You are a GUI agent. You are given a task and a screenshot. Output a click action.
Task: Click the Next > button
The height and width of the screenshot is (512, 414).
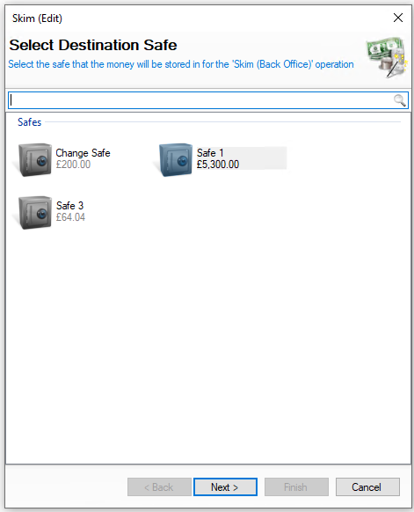pos(225,486)
